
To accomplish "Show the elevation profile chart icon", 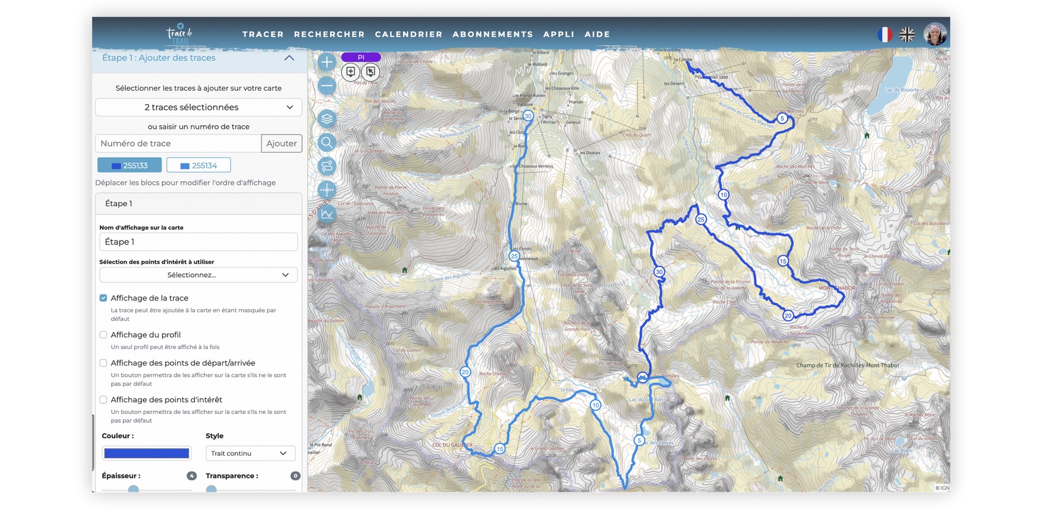I will (327, 214).
